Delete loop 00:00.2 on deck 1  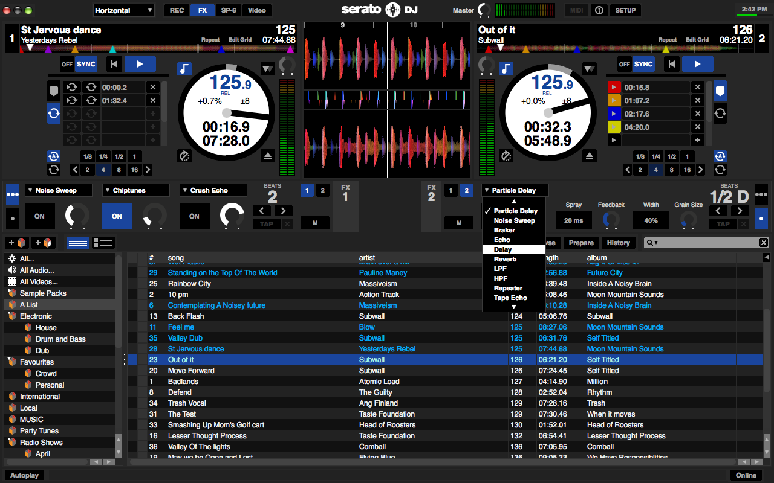tap(153, 87)
